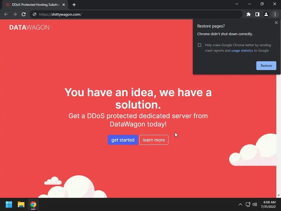Image resolution: width=281 pixels, height=211 pixels.
Task: Enable sending crash reports checkbox
Action: [x=199, y=45]
